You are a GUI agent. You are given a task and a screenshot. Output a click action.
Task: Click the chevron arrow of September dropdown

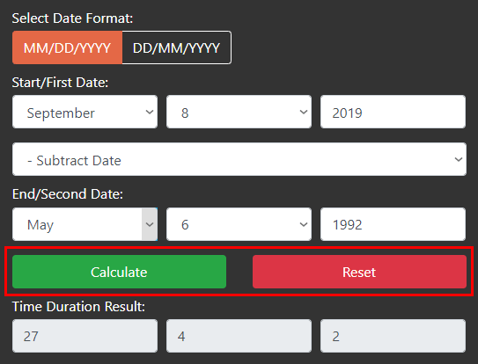[x=150, y=112]
